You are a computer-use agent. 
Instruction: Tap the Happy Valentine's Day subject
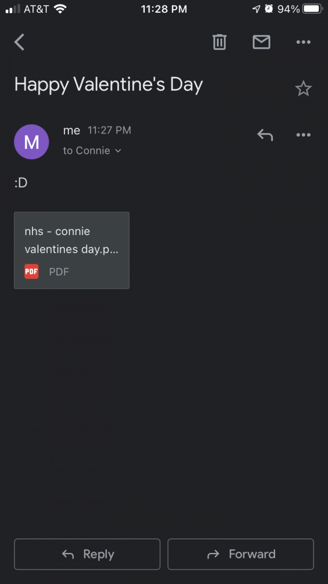(x=108, y=85)
